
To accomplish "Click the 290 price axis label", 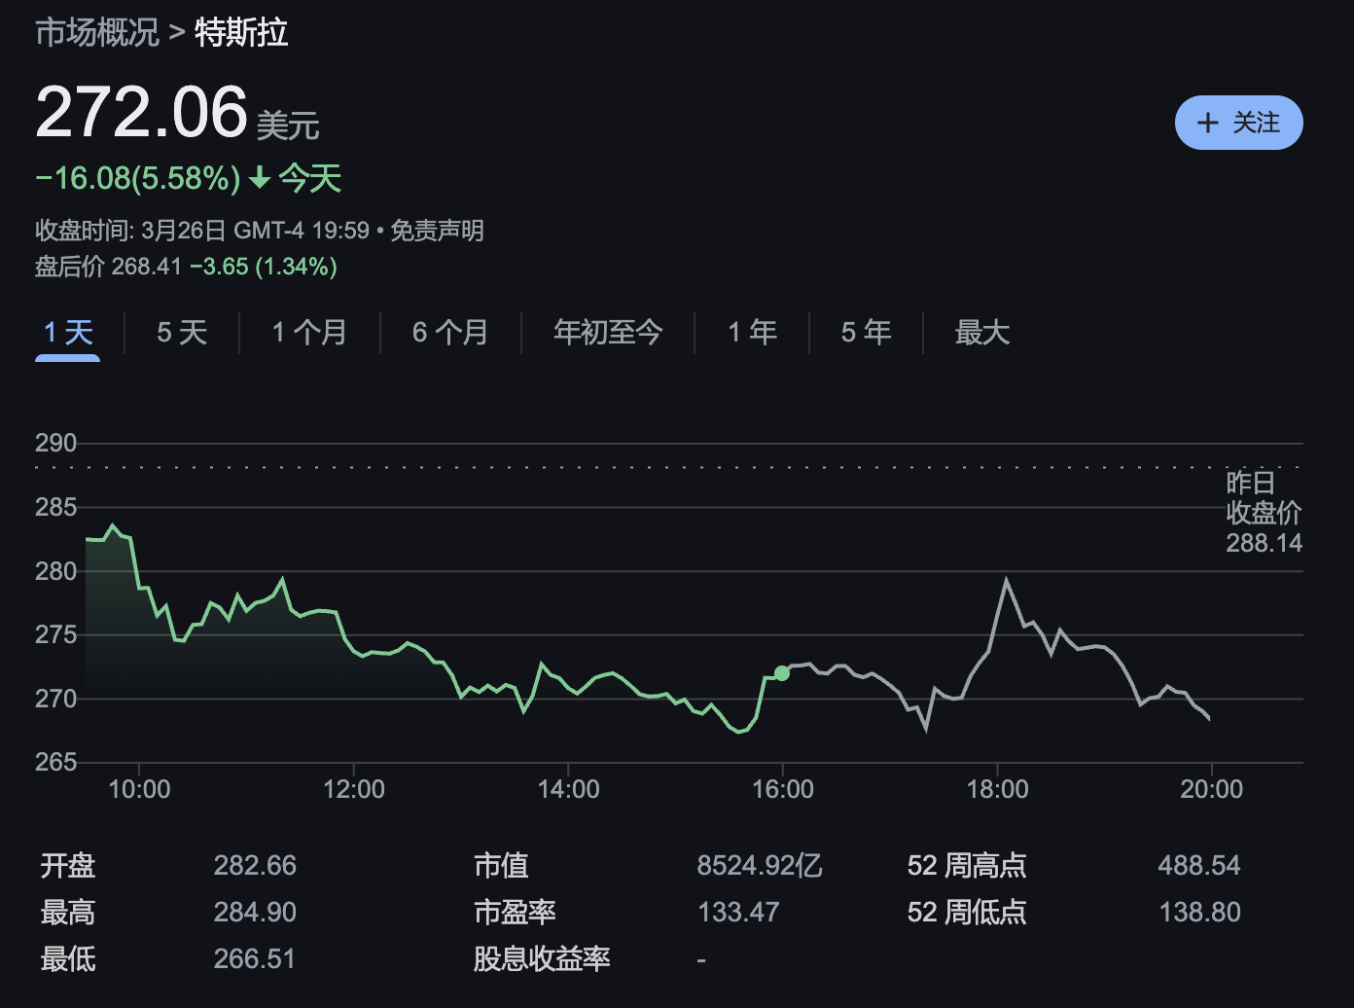I will click(55, 444).
